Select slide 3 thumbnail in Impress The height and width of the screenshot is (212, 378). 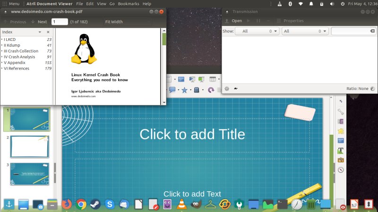tap(29, 174)
